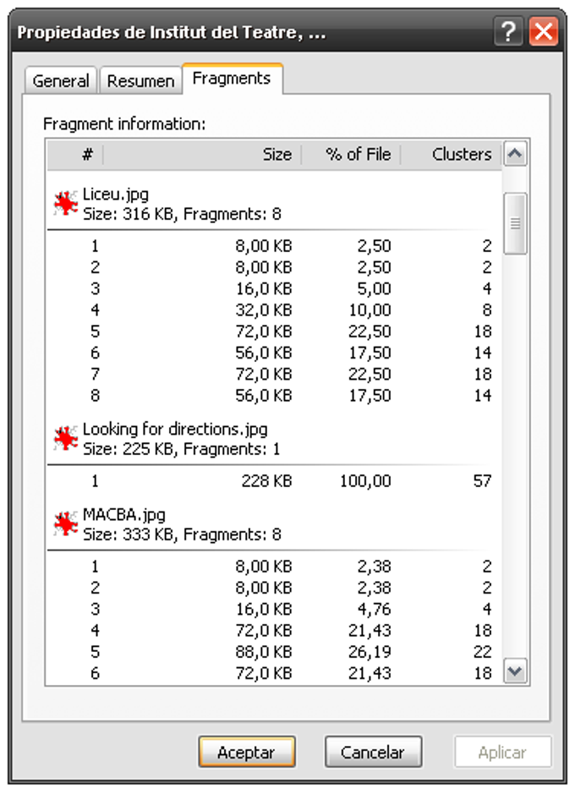Click 'Size: 316 KB, Fragments: 8' text
575x789 pixels.
[182, 214]
